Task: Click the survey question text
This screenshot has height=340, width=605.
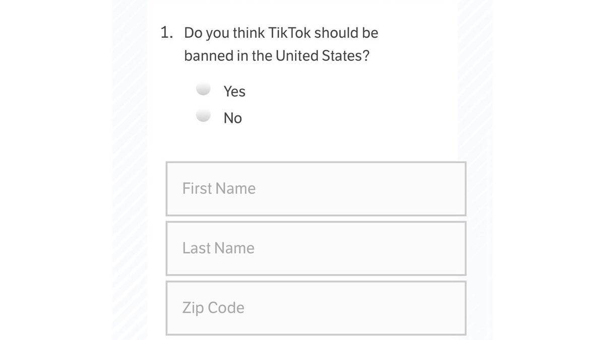Action: tap(280, 44)
